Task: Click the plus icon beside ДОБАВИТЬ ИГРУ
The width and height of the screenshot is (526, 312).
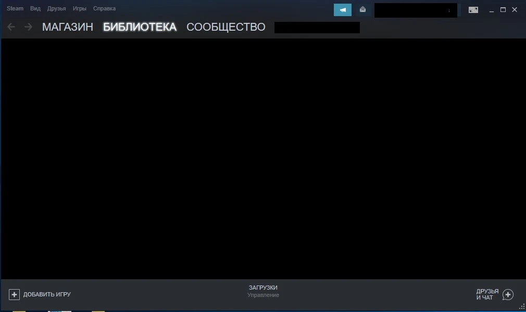Action: tap(14, 294)
